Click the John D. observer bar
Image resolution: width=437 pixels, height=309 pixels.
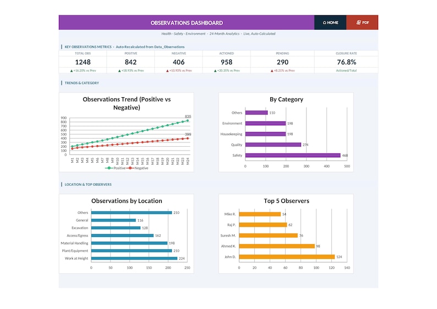pyautogui.click(x=287, y=257)
